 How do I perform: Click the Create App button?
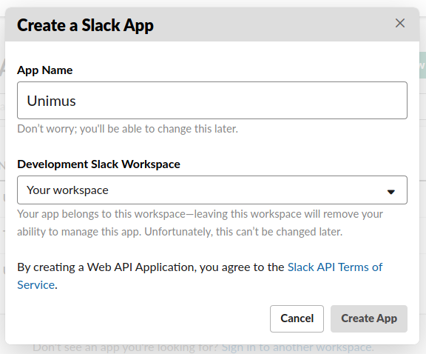(x=368, y=318)
